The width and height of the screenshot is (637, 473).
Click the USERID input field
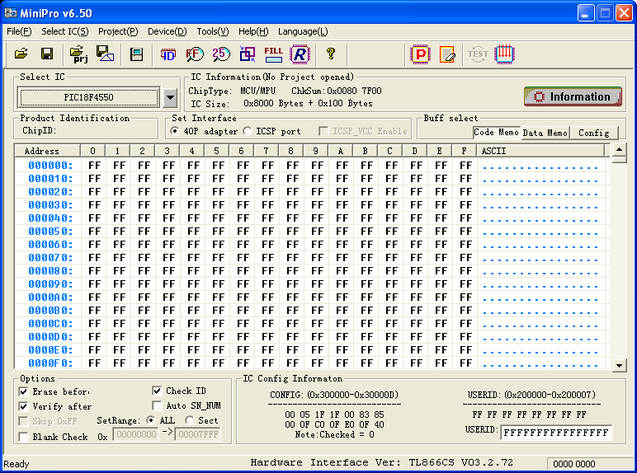556,433
